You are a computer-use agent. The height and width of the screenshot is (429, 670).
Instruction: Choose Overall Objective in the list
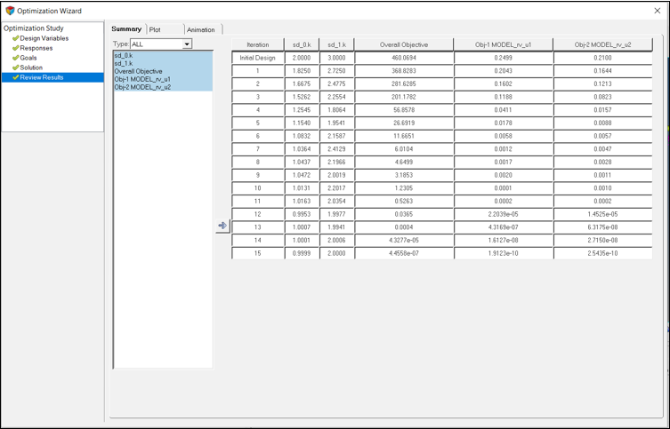click(138, 71)
